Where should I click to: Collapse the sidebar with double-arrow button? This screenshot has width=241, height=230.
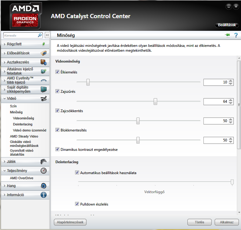click(47, 35)
